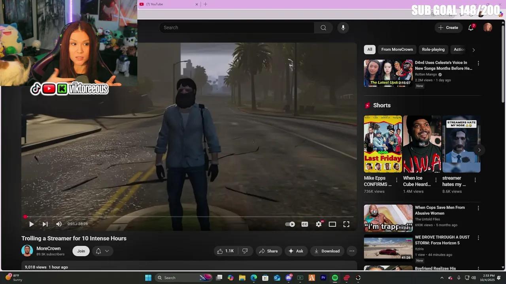Mute the video volume speaker icon
The image size is (506, 284).
(x=59, y=224)
